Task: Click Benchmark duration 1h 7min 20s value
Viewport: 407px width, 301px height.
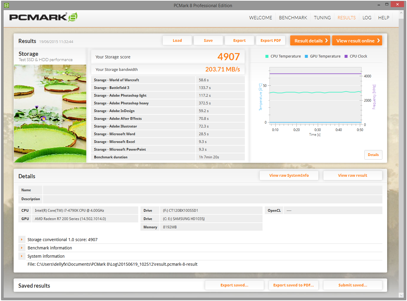Action: [209, 157]
